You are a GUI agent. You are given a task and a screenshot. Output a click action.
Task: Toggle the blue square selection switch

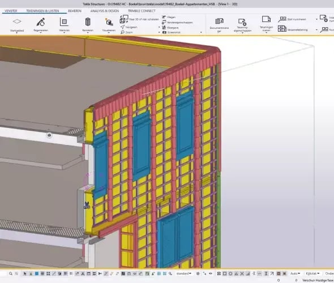37,273
